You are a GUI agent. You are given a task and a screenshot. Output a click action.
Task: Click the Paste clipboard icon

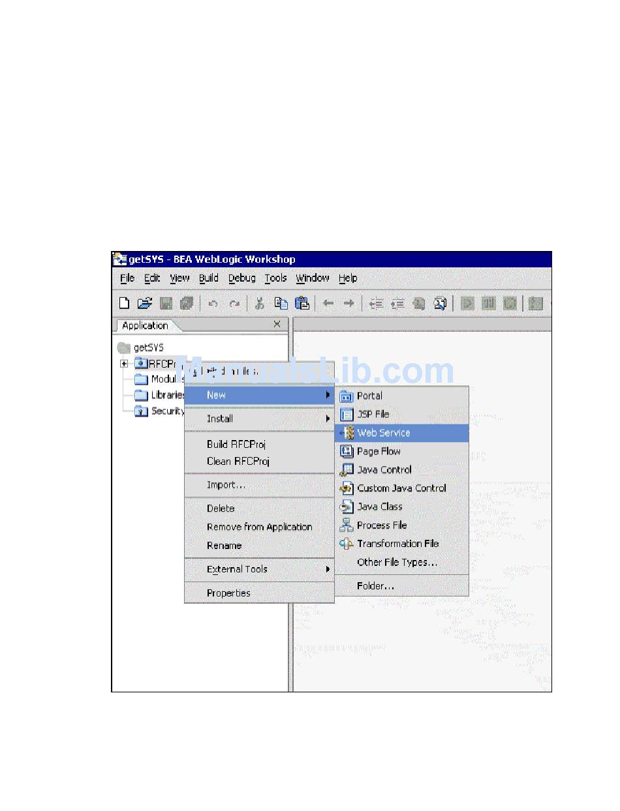(x=302, y=303)
